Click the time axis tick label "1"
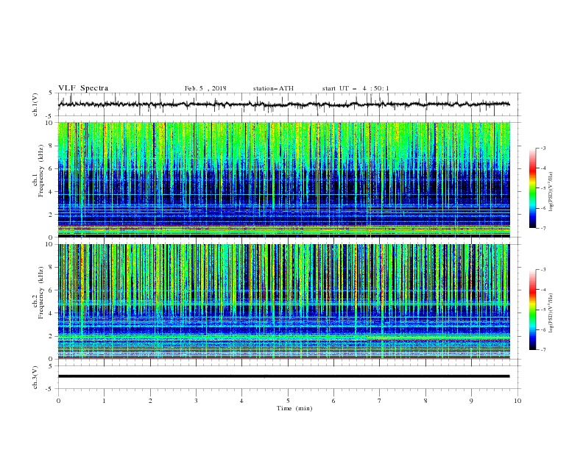This screenshot has width=583, height=450. coord(104,401)
